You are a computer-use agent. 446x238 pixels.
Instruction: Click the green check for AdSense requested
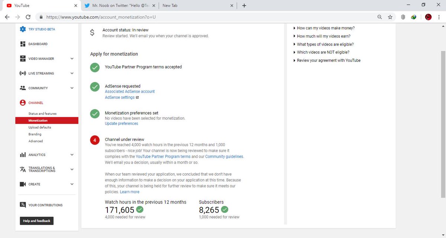tap(95, 87)
